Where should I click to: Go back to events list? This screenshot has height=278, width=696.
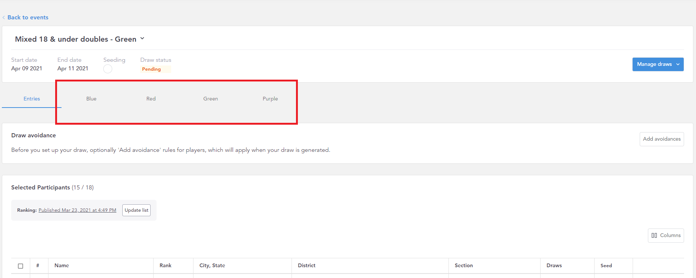tap(28, 17)
